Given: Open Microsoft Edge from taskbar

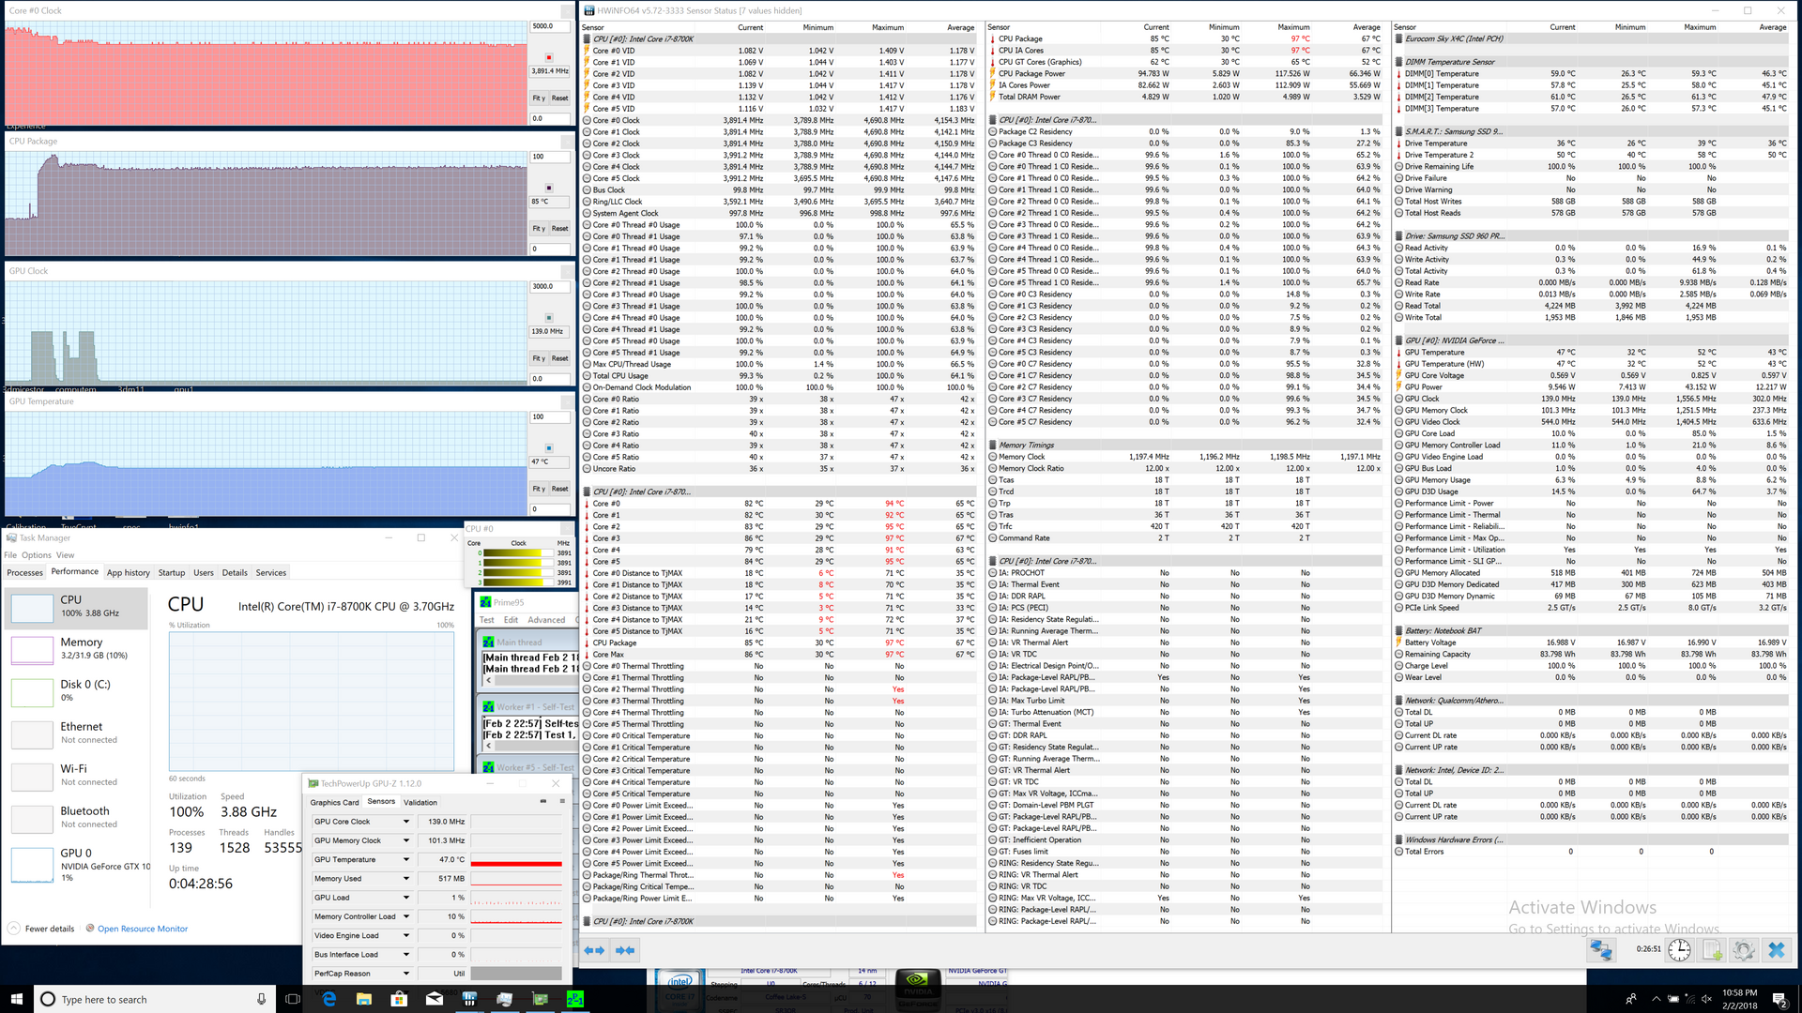Looking at the screenshot, I should coord(329,999).
